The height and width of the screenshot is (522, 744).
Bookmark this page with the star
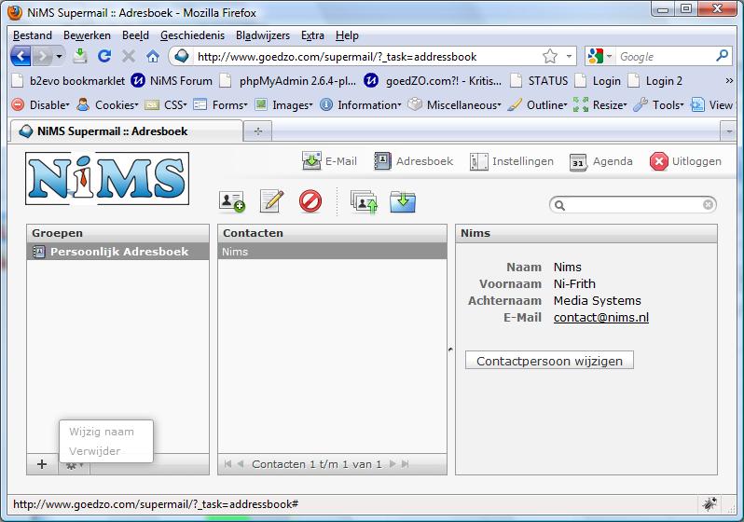click(x=550, y=56)
